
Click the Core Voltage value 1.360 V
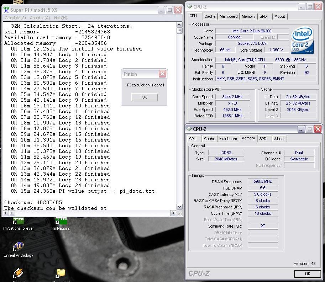click(x=276, y=50)
